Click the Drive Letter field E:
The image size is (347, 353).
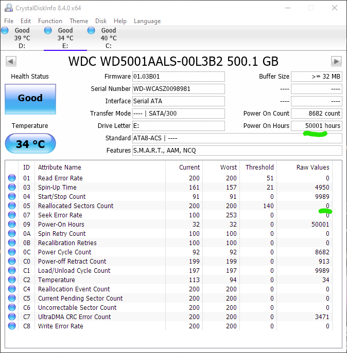coord(178,125)
